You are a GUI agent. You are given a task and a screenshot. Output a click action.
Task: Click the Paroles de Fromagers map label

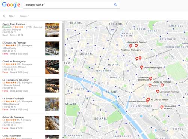pos(131,50)
